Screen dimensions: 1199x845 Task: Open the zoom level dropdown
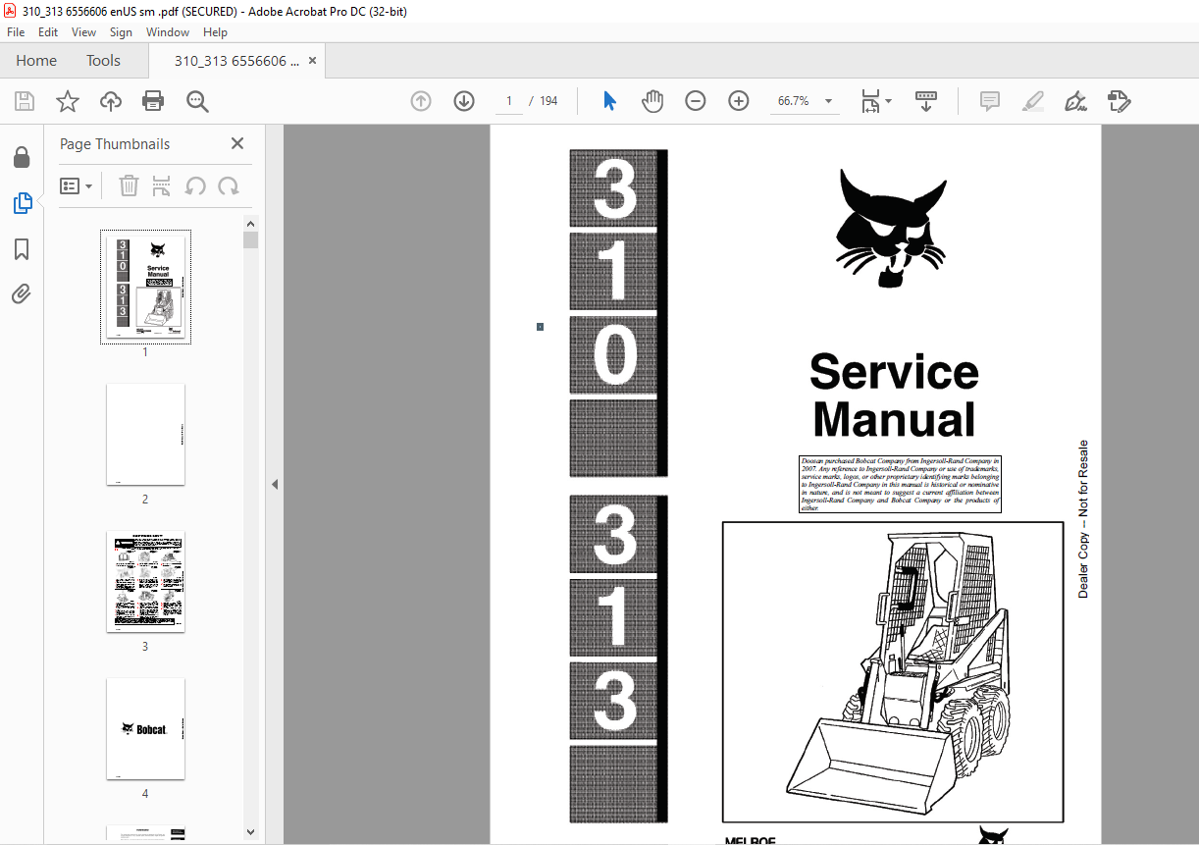829,101
